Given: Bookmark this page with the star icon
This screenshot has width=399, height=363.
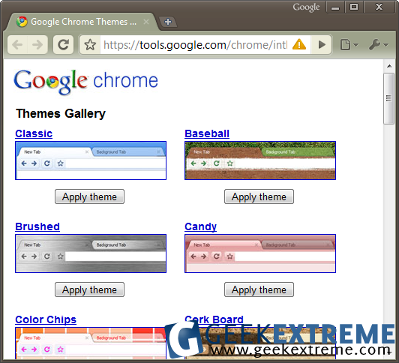Looking at the screenshot, I should coord(90,45).
